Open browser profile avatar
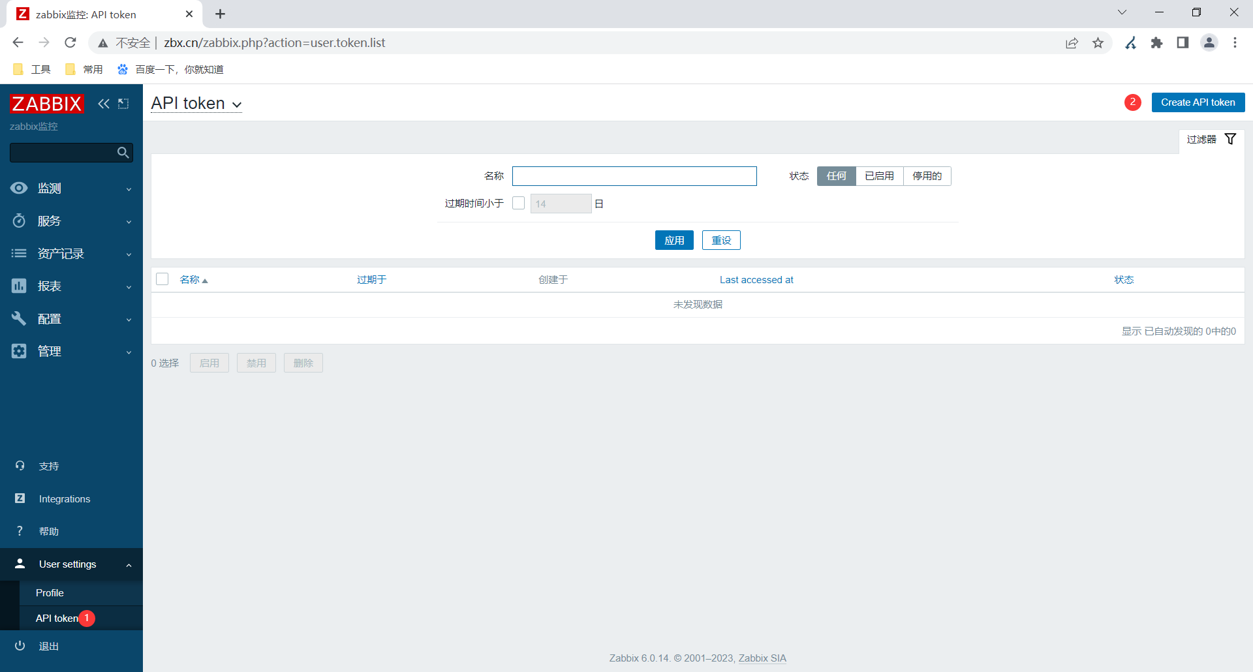Screen dimensions: 1253x672 coord(1209,43)
